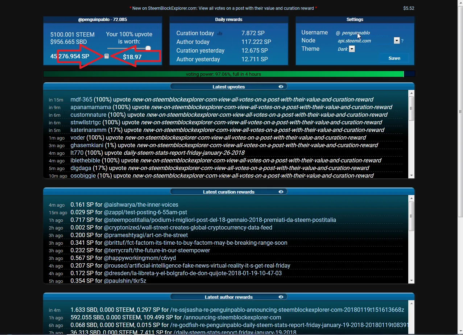Open the customnature voter link
The image size is (463, 335).
[88, 115]
